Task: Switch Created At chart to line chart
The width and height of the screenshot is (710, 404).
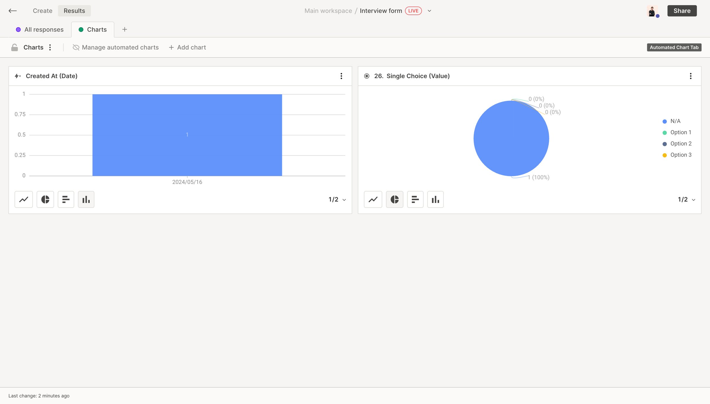Action: click(x=24, y=199)
